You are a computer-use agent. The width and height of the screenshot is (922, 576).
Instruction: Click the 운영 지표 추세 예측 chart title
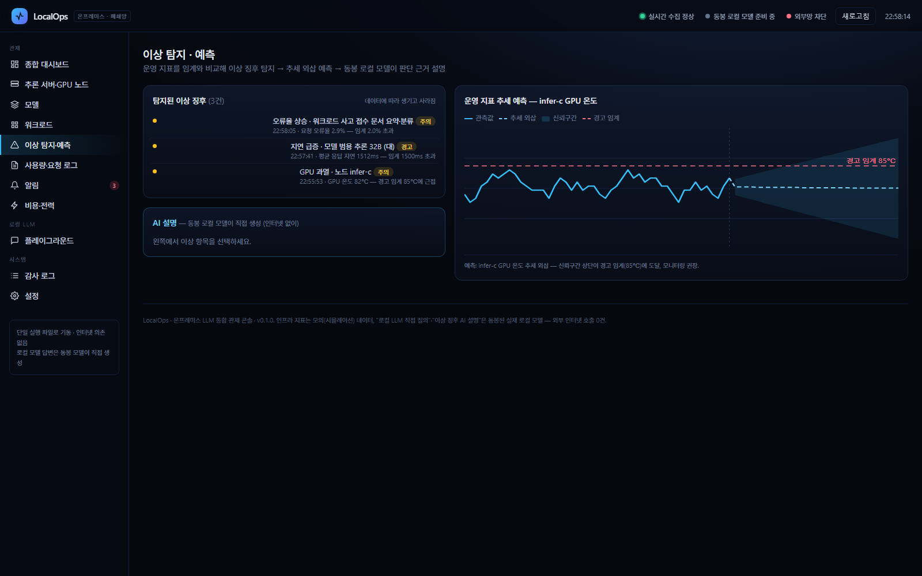click(531, 101)
